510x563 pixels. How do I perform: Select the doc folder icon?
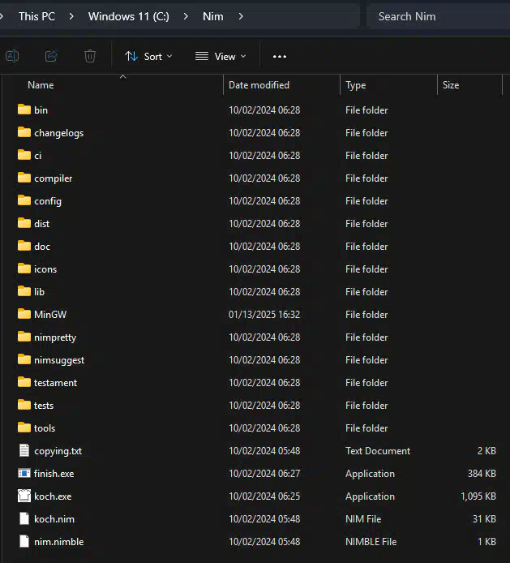pyautogui.click(x=24, y=246)
